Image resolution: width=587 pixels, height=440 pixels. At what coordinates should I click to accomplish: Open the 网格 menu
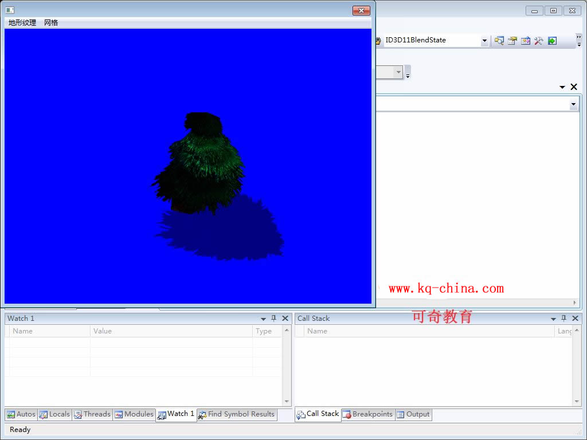coord(51,23)
